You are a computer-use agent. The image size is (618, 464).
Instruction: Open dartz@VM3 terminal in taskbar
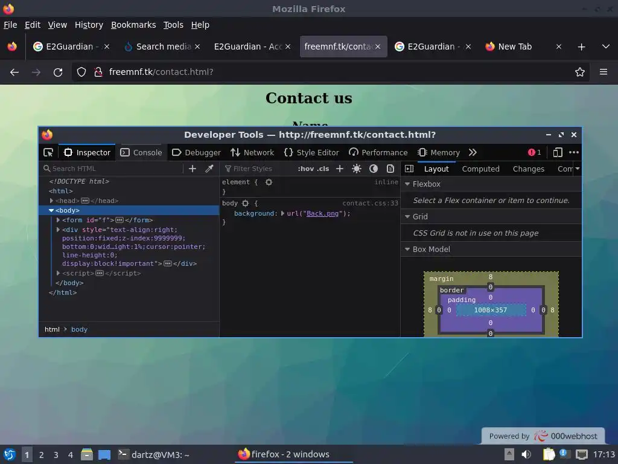click(x=154, y=454)
